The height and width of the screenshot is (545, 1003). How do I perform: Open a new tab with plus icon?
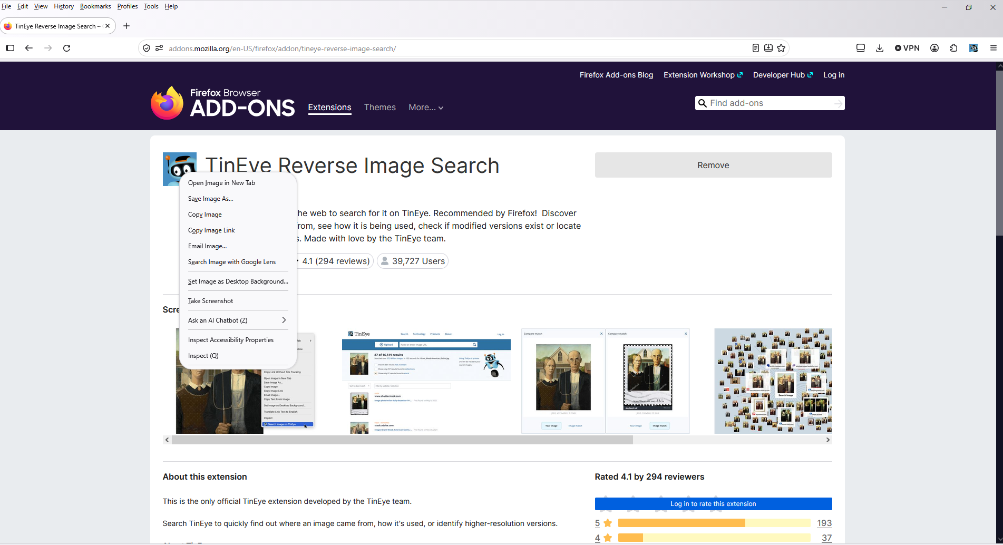(x=126, y=26)
